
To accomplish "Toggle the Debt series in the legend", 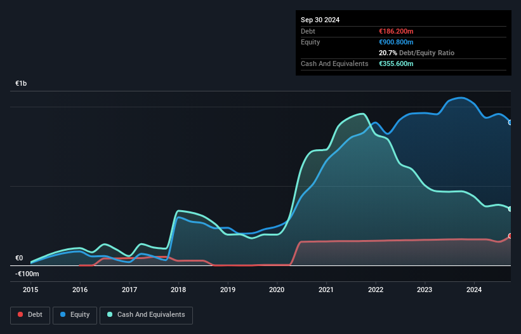I will point(30,315).
